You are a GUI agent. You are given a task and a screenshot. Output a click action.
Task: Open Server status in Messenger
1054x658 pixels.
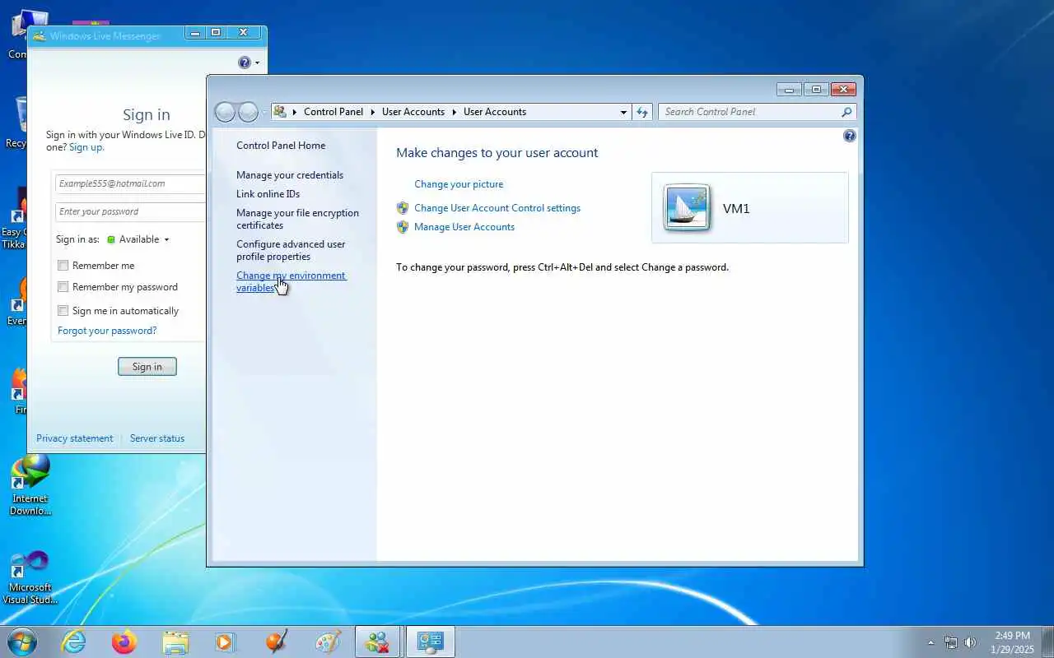tap(157, 438)
